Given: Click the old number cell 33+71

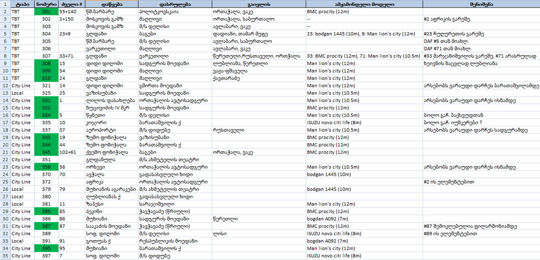Looking at the screenshot, I should [71, 56].
